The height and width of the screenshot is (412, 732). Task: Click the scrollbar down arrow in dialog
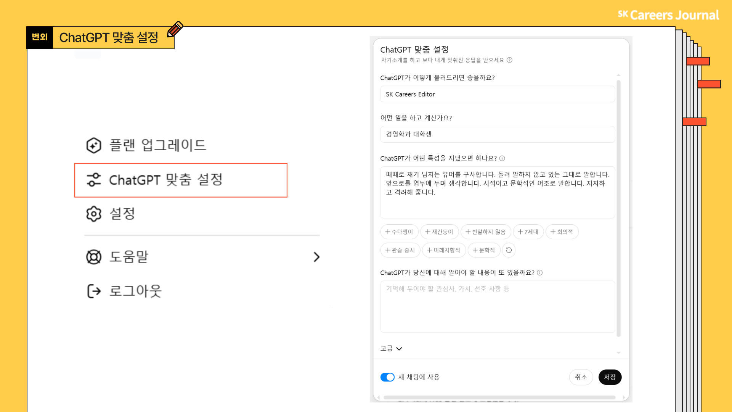click(x=618, y=353)
